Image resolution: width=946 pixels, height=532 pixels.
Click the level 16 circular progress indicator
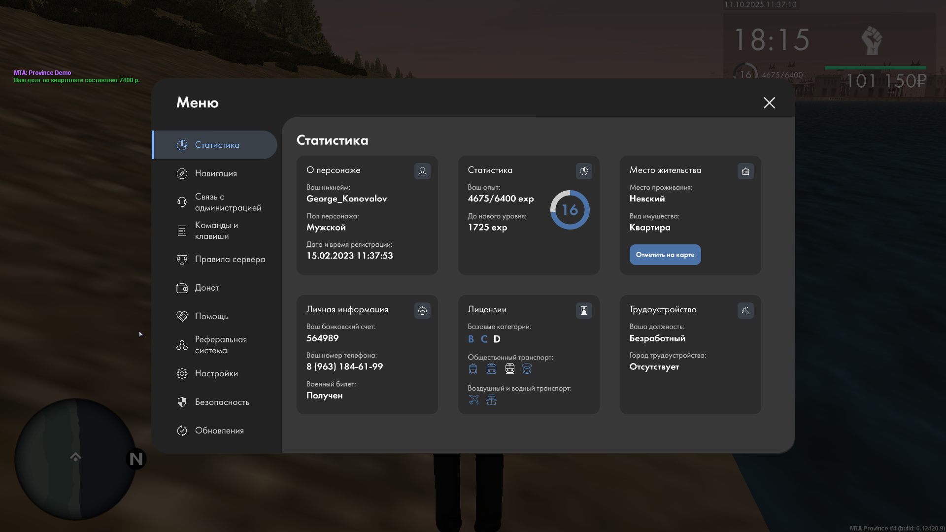click(x=570, y=210)
